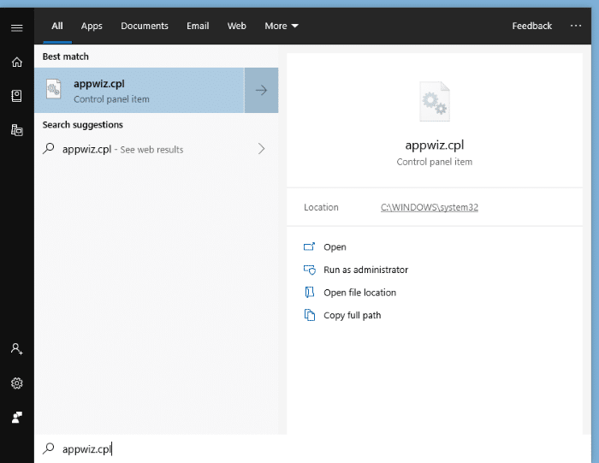Viewport: 599px width, 463px height.
Task: Open the Devices icon in sidebar
Action: [x=17, y=130]
